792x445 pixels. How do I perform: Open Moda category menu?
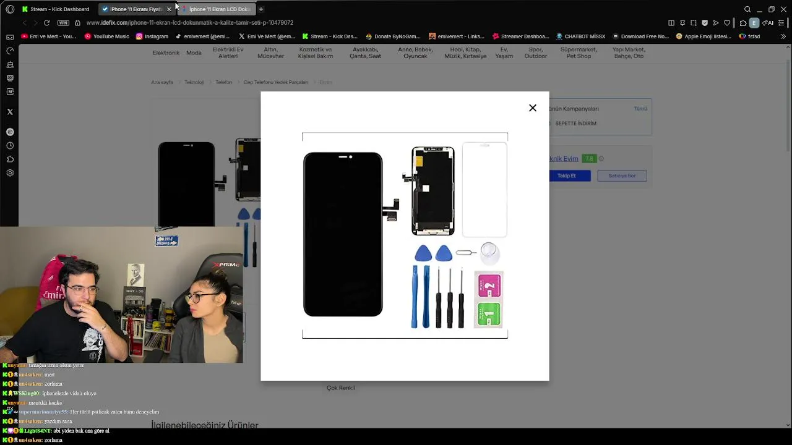click(194, 53)
